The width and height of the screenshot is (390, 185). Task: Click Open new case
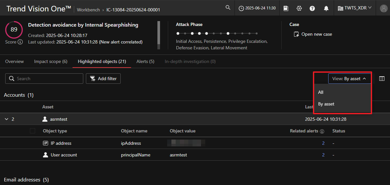coord(313,34)
